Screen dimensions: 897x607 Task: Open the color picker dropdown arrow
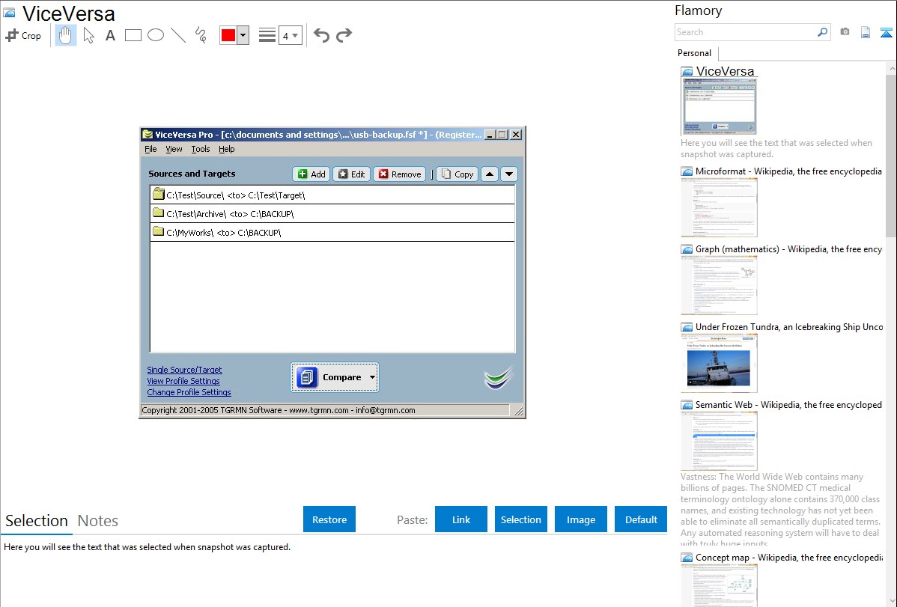click(x=243, y=35)
